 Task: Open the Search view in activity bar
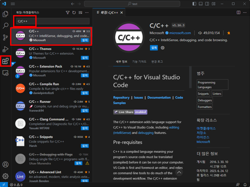click(x=6, y=25)
